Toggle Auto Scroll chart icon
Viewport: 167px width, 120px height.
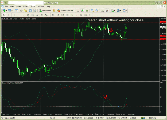click(x=102, y=10)
